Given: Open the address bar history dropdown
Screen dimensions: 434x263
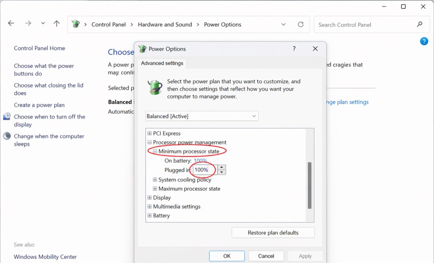Looking at the screenshot, I should 284,24.
